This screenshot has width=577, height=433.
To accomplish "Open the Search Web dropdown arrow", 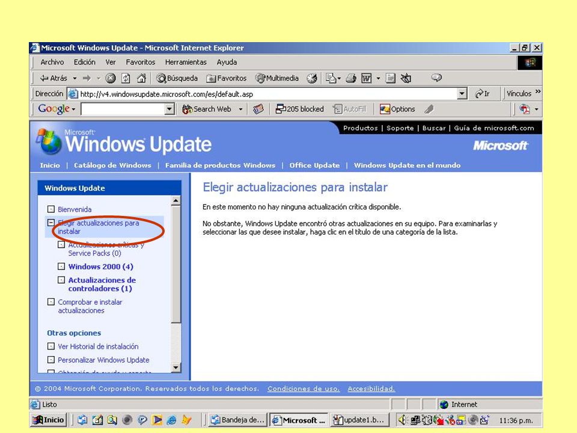I will click(240, 109).
